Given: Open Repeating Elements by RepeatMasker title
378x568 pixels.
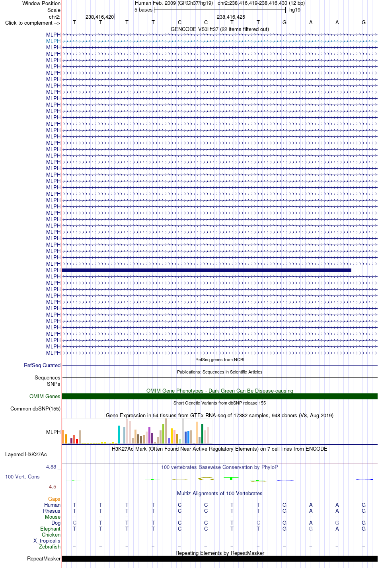Looking at the screenshot, I should (x=220, y=553).
